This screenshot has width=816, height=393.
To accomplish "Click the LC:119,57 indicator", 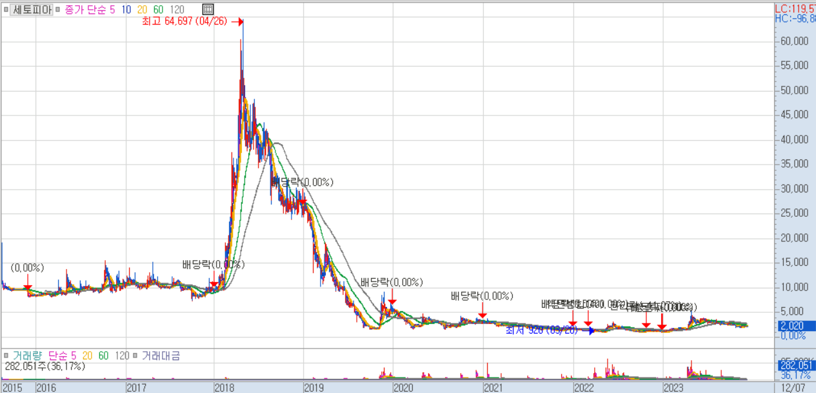I will [x=795, y=8].
